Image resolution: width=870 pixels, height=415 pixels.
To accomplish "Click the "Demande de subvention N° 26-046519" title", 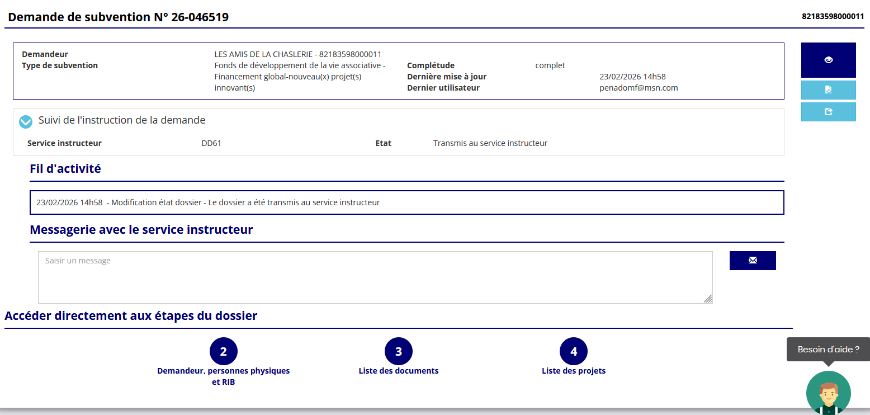I will pyautogui.click(x=119, y=17).
